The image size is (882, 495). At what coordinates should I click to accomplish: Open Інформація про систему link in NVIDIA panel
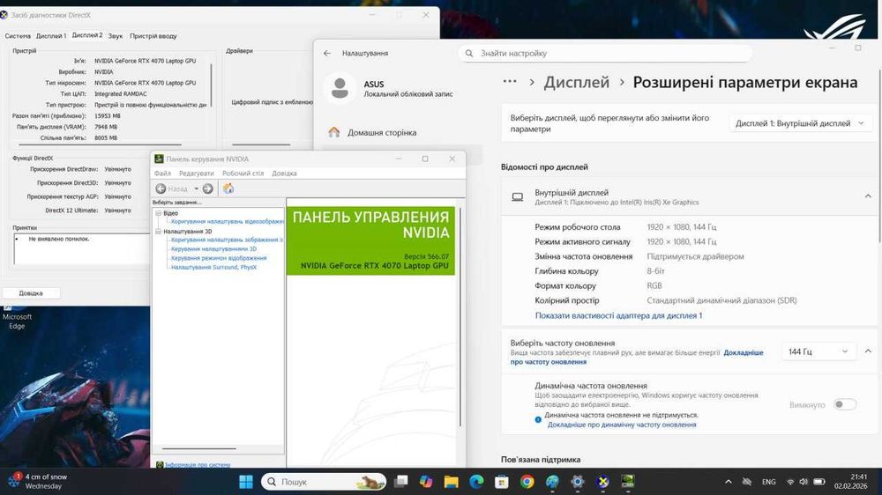click(198, 465)
